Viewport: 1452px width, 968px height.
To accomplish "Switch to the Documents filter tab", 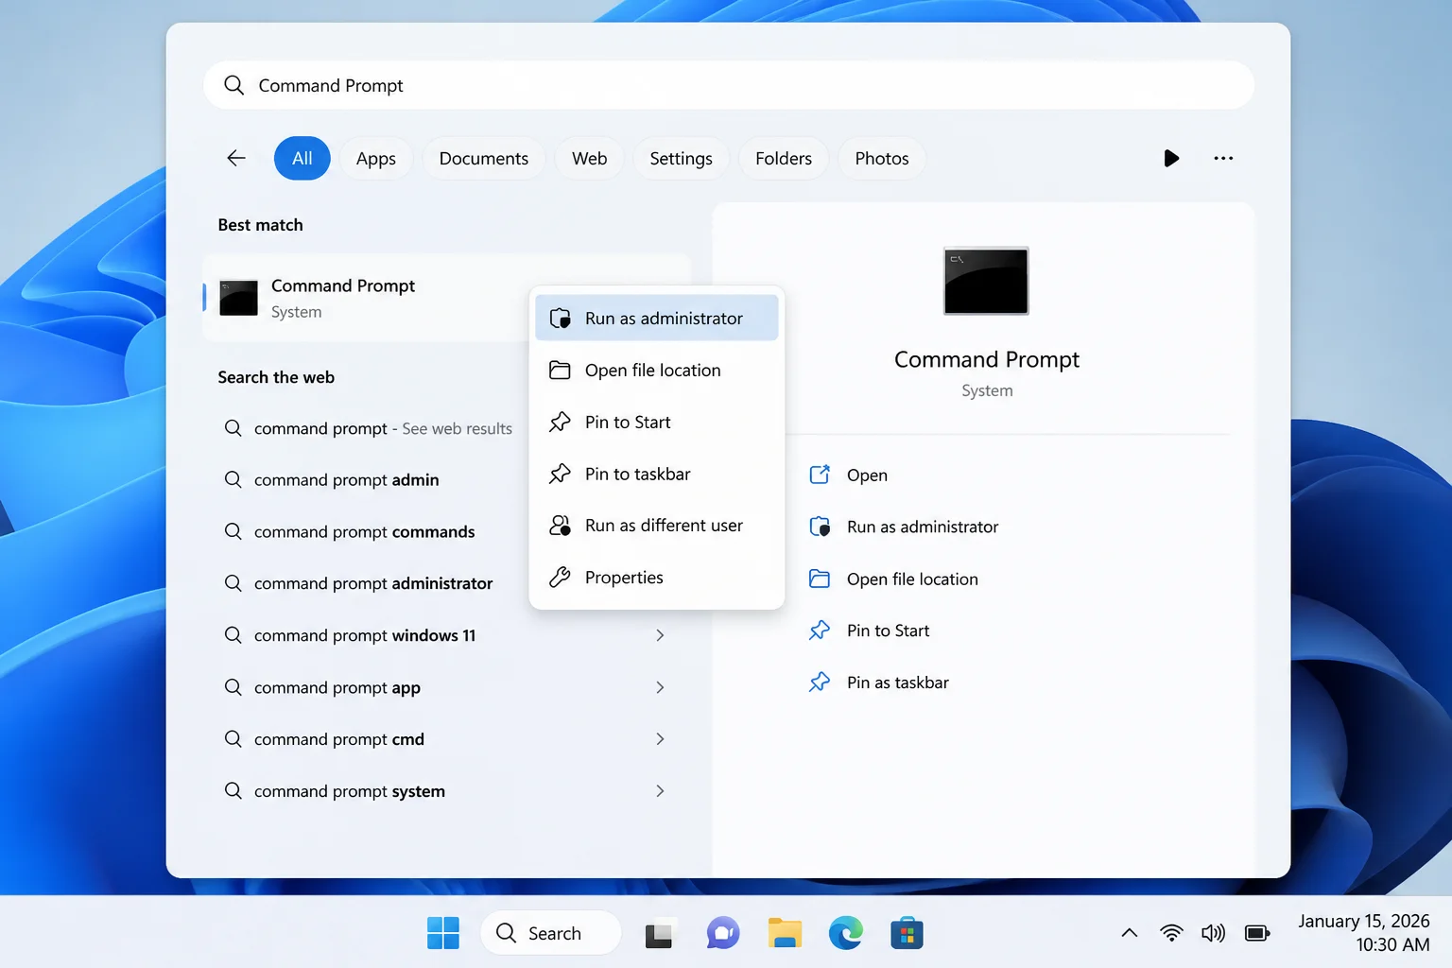I will 484,158.
